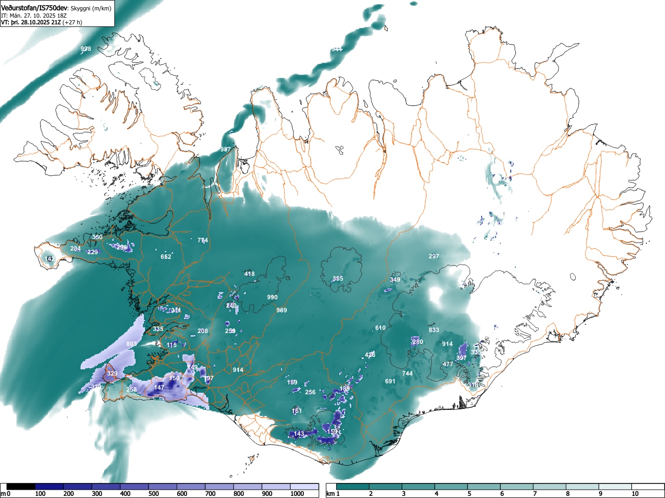Click the black 0–100 m legend swatch
Screen dimensions: 665x498
pyautogui.click(x=21, y=487)
